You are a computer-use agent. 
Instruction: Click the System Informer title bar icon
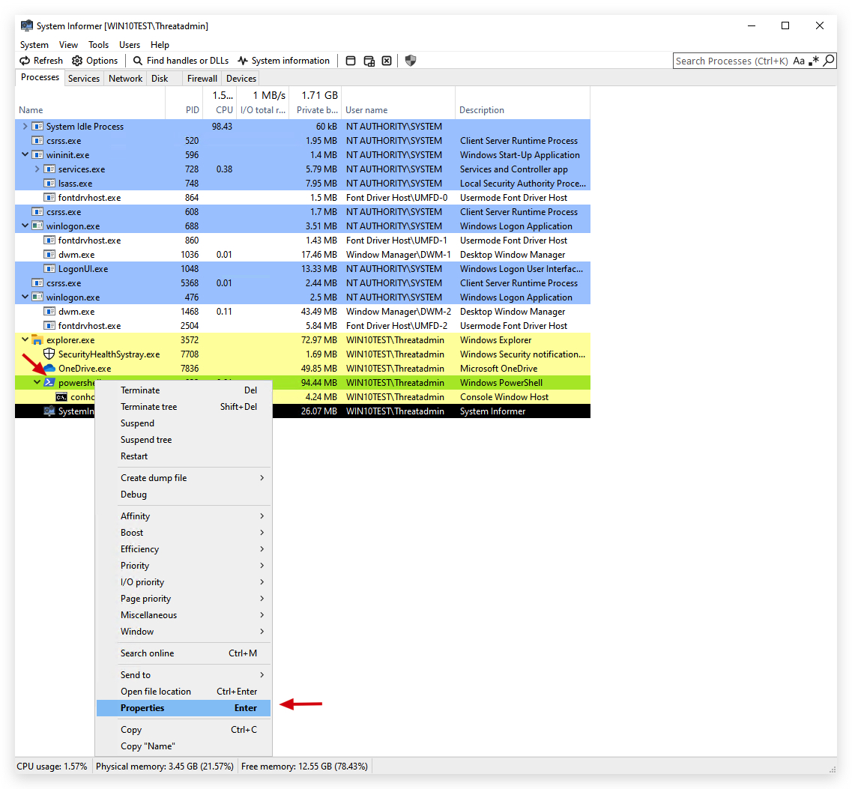point(27,25)
